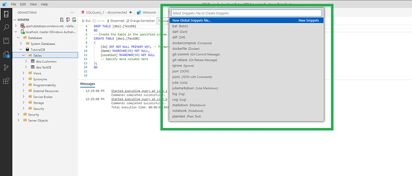Select dart (Dart) in snippets list
The image size is (412, 176).
[246, 32]
